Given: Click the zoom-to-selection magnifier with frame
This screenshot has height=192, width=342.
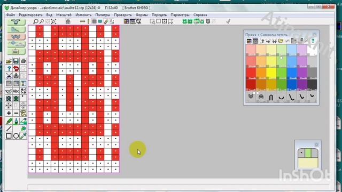Looking at the screenshot, I should (x=53, y=21).
